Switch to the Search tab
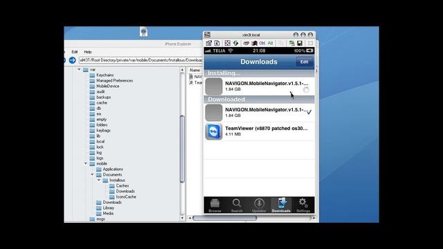 pos(237,205)
